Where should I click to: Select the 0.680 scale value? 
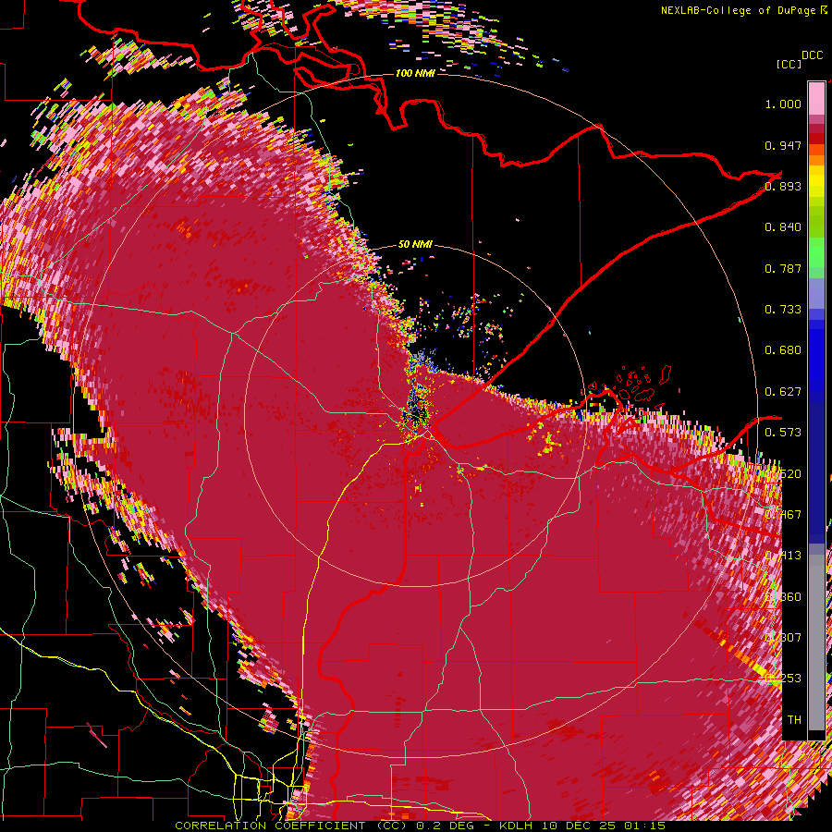pos(783,350)
